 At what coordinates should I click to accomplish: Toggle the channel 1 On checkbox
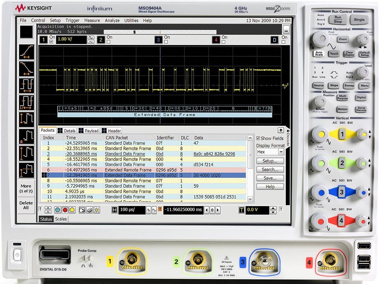coord(52,42)
